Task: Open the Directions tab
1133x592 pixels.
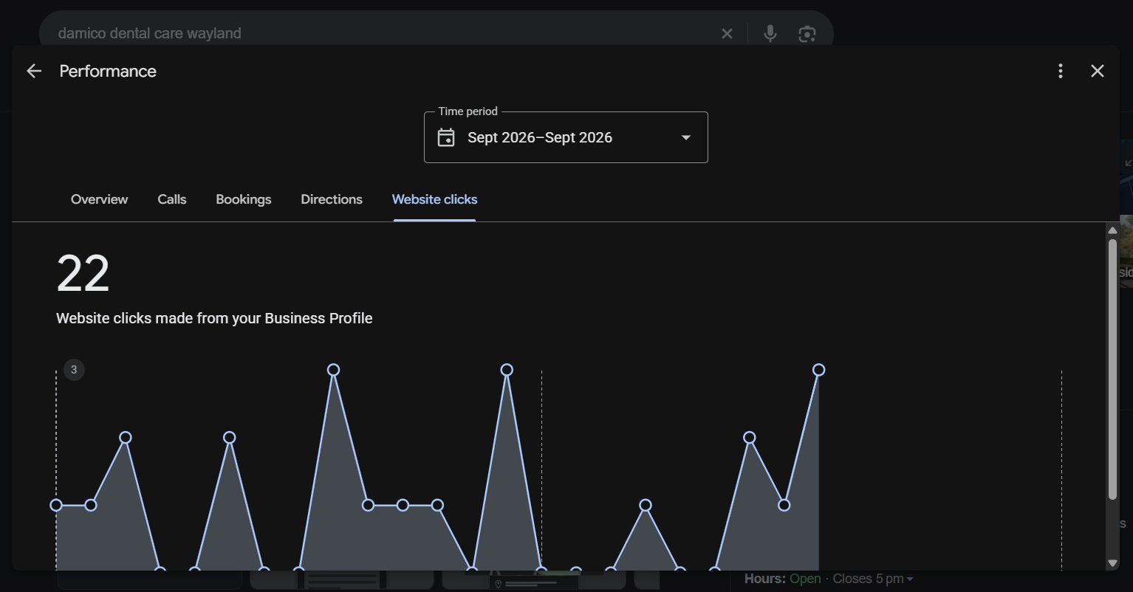Action: [x=332, y=199]
